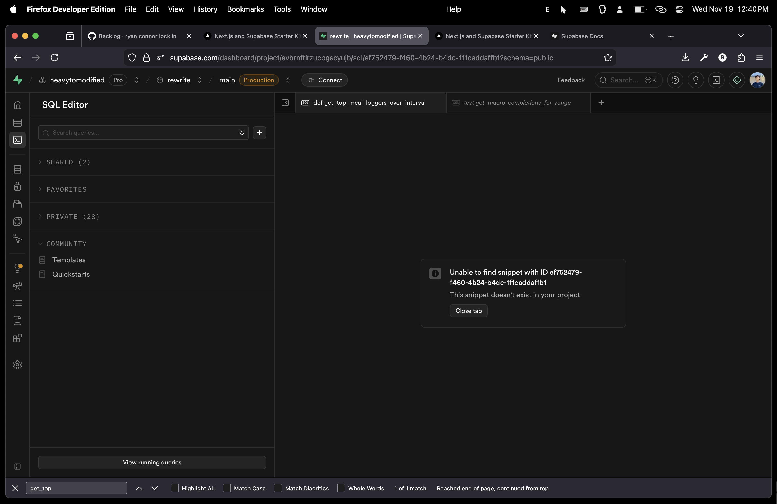This screenshot has height=504, width=777.
Task: Open help question mark icon
Action: 675,80
